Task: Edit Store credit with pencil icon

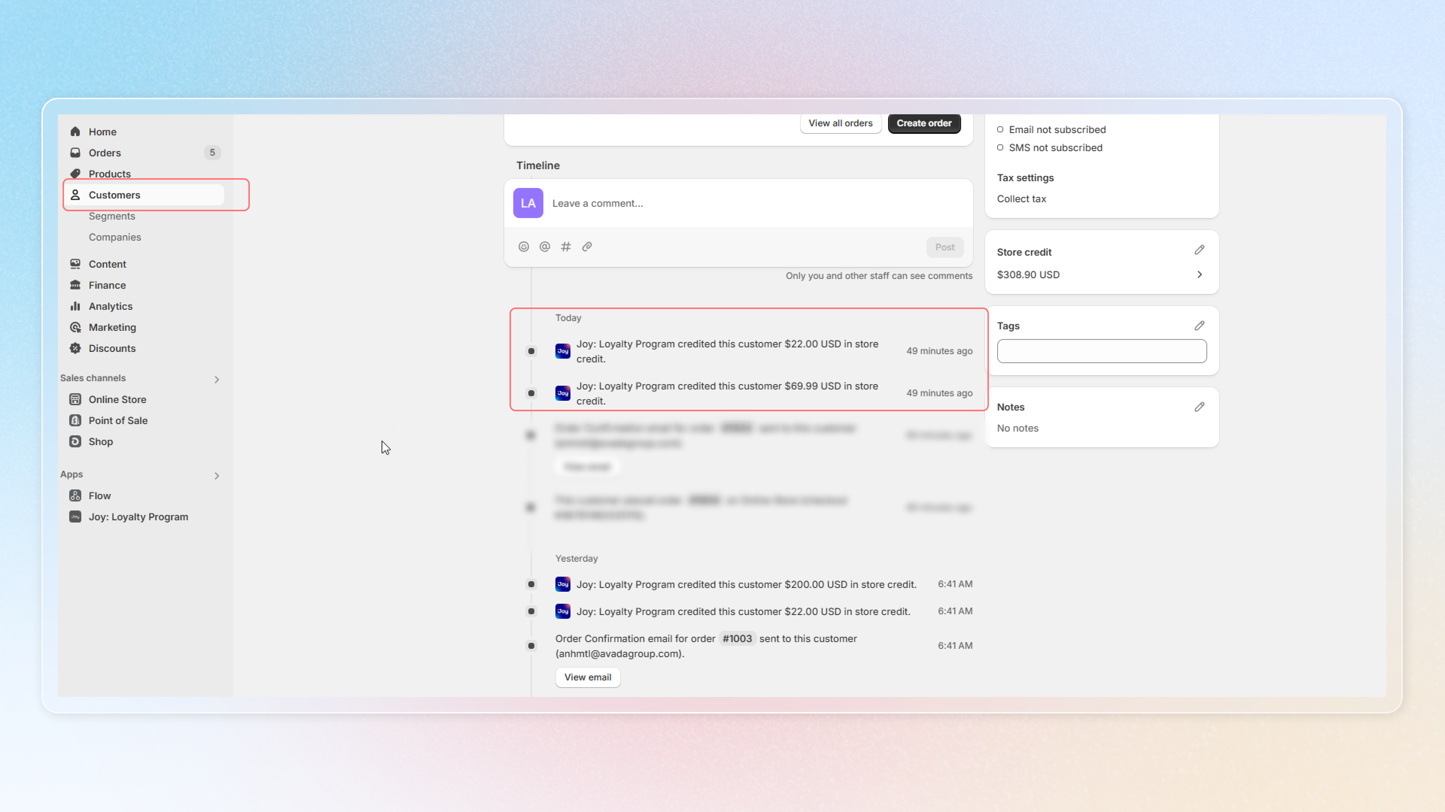Action: pos(1199,250)
